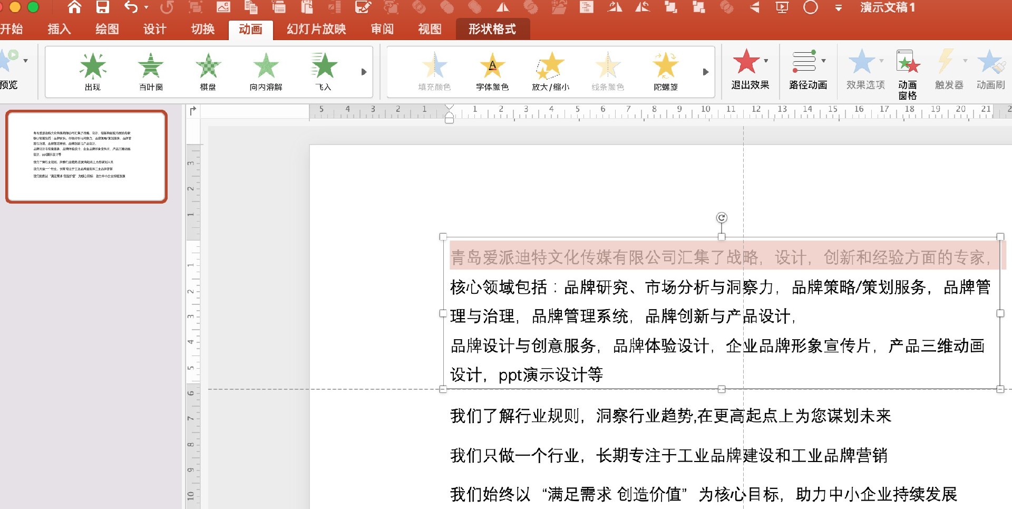Click the save icon in title bar
This screenshot has width=1012, height=509.
(x=102, y=7)
